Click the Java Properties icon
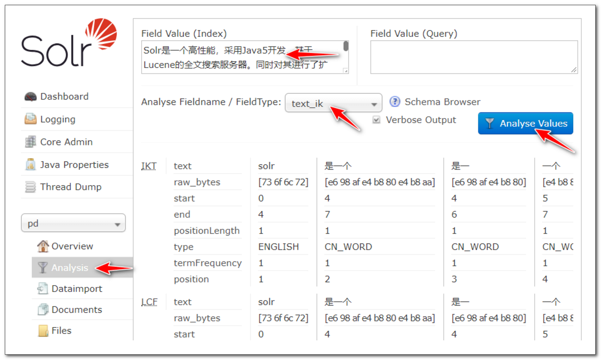601x360 pixels. pyautogui.click(x=31, y=165)
